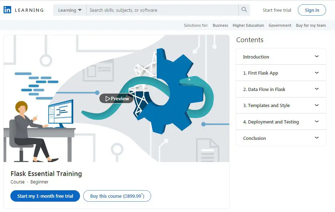
Task: Click the search magnifier icon
Action: click(244, 10)
